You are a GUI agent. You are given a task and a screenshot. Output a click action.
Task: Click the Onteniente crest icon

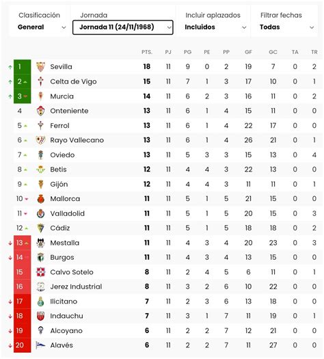pos(41,111)
